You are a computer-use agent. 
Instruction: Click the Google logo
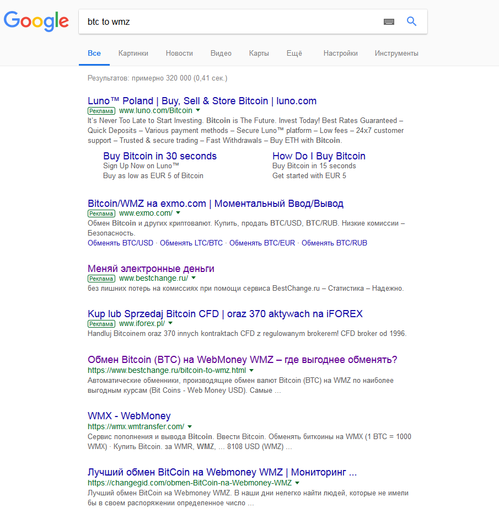pyautogui.click(x=36, y=21)
